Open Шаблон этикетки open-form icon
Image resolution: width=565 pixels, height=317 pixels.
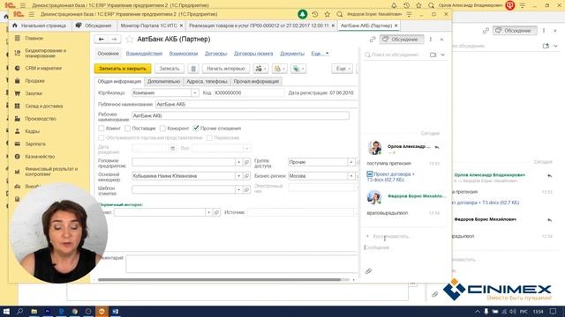[247, 189]
